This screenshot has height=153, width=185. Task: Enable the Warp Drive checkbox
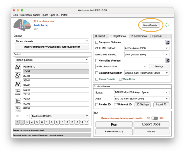[121, 79]
